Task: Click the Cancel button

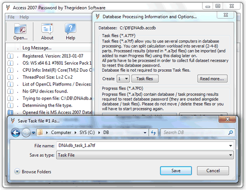Action: point(213,171)
